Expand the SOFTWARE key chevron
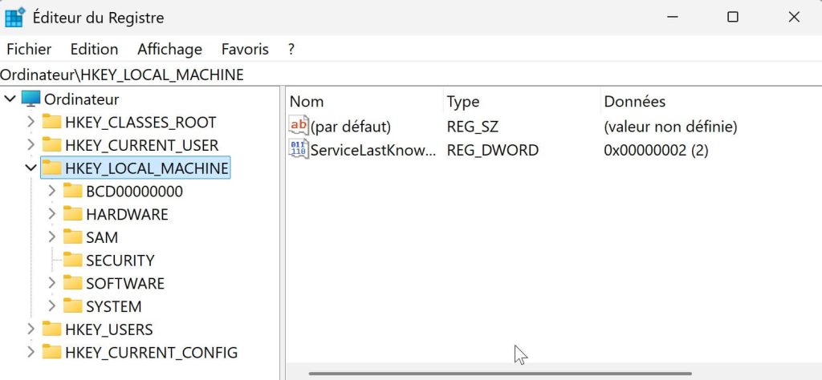This screenshot has width=822, height=380. tap(52, 284)
